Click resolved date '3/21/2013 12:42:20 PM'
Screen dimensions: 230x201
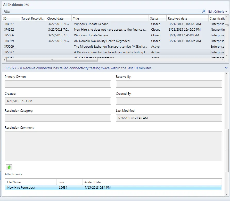[185, 30]
